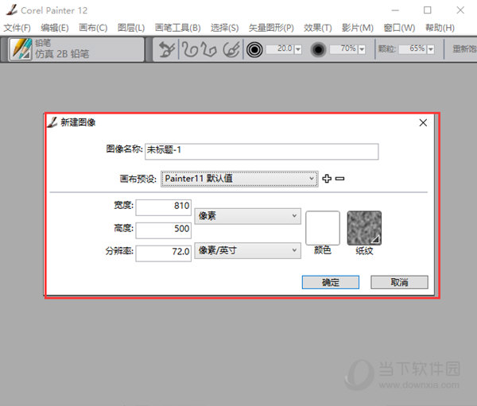Open the 文件(F) menu

click(17, 28)
